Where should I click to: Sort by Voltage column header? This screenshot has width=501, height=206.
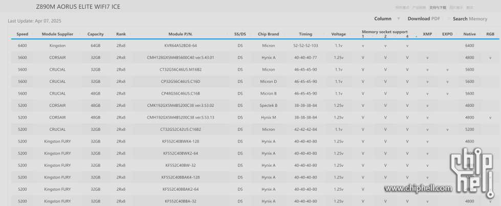coord(339,34)
